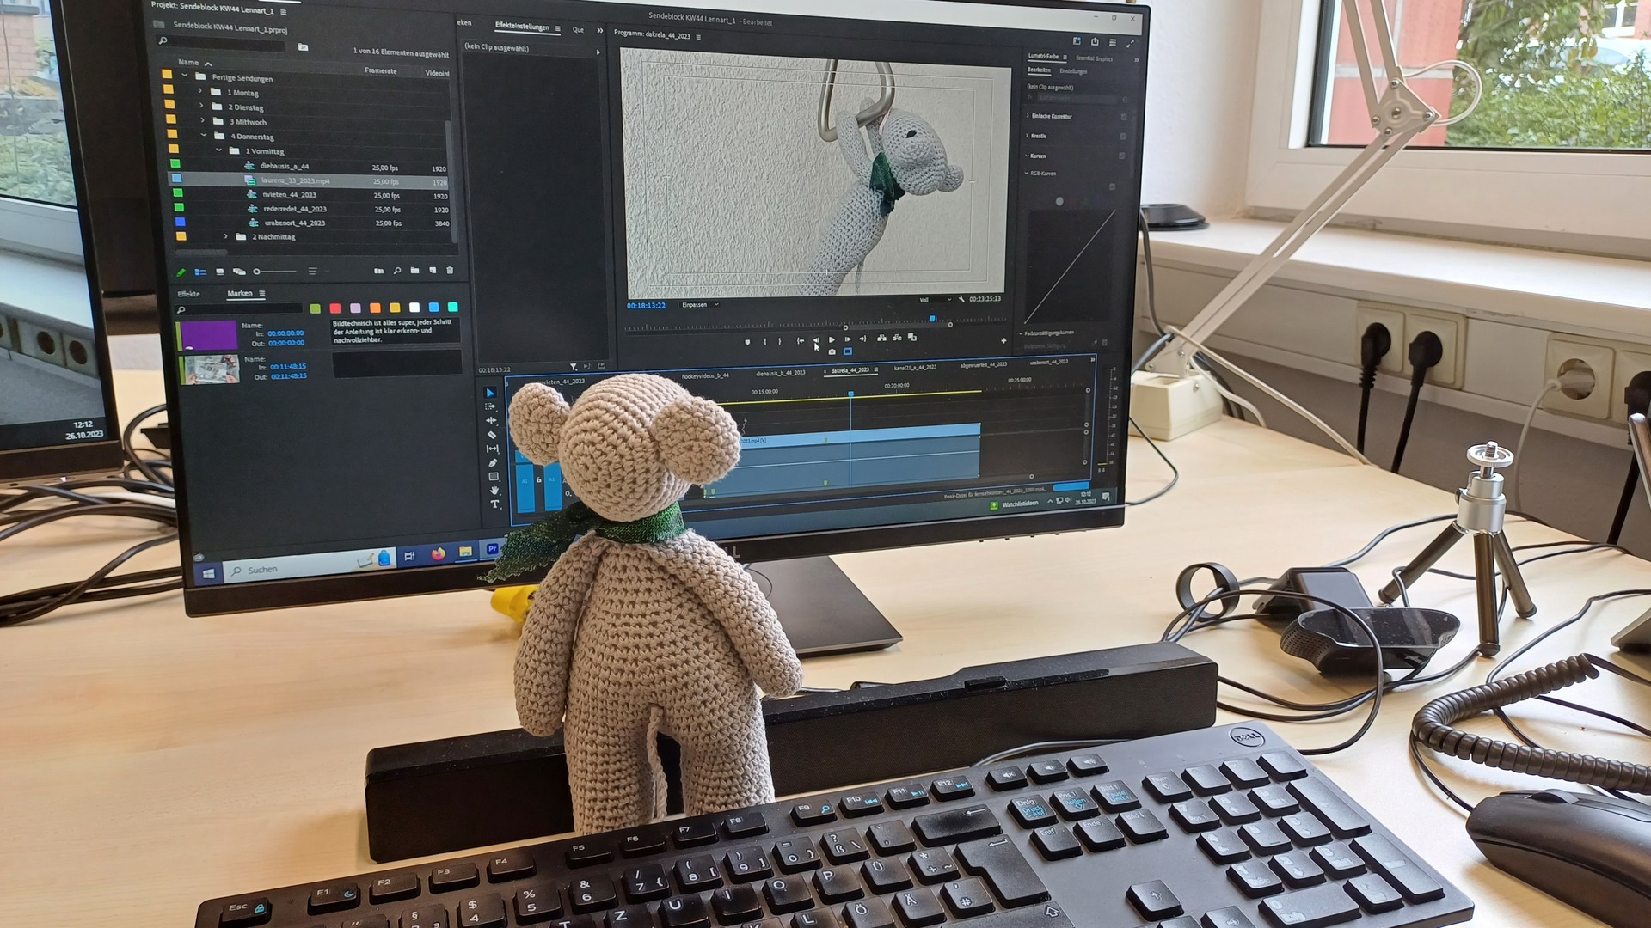Switch project panel to freeform view
This screenshot has width=1651, height=928.
239,272
